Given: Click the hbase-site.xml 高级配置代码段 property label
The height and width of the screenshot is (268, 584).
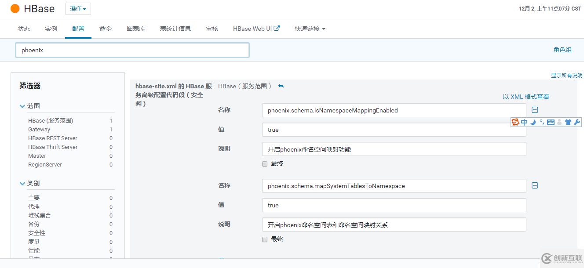Looking at the screenshot, I should [174, 95].
